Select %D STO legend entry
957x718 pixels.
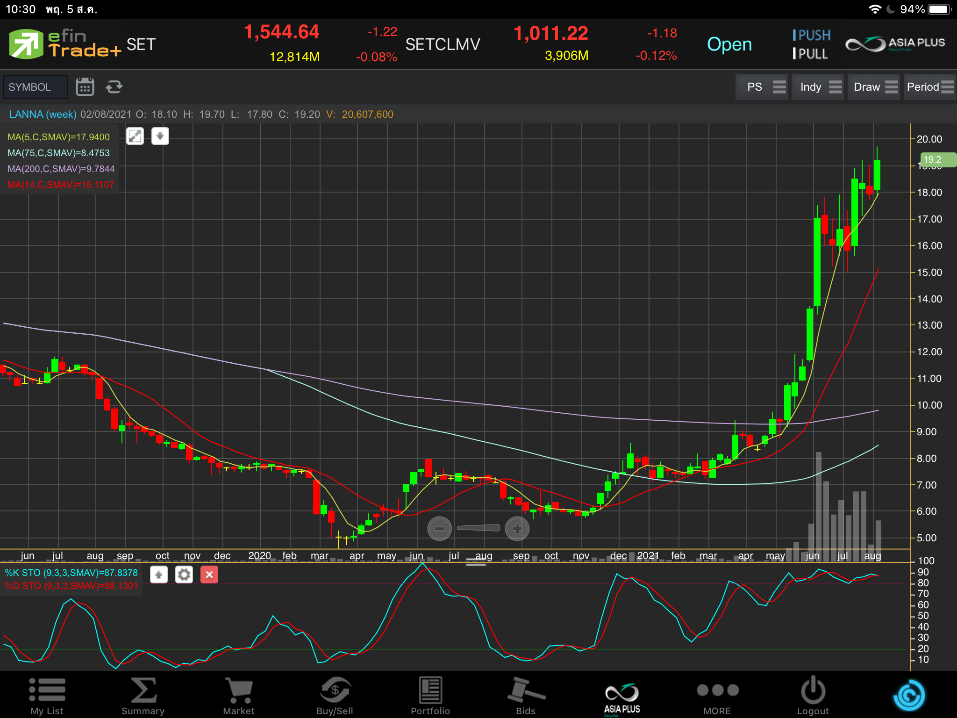click(x=71, y=586)
